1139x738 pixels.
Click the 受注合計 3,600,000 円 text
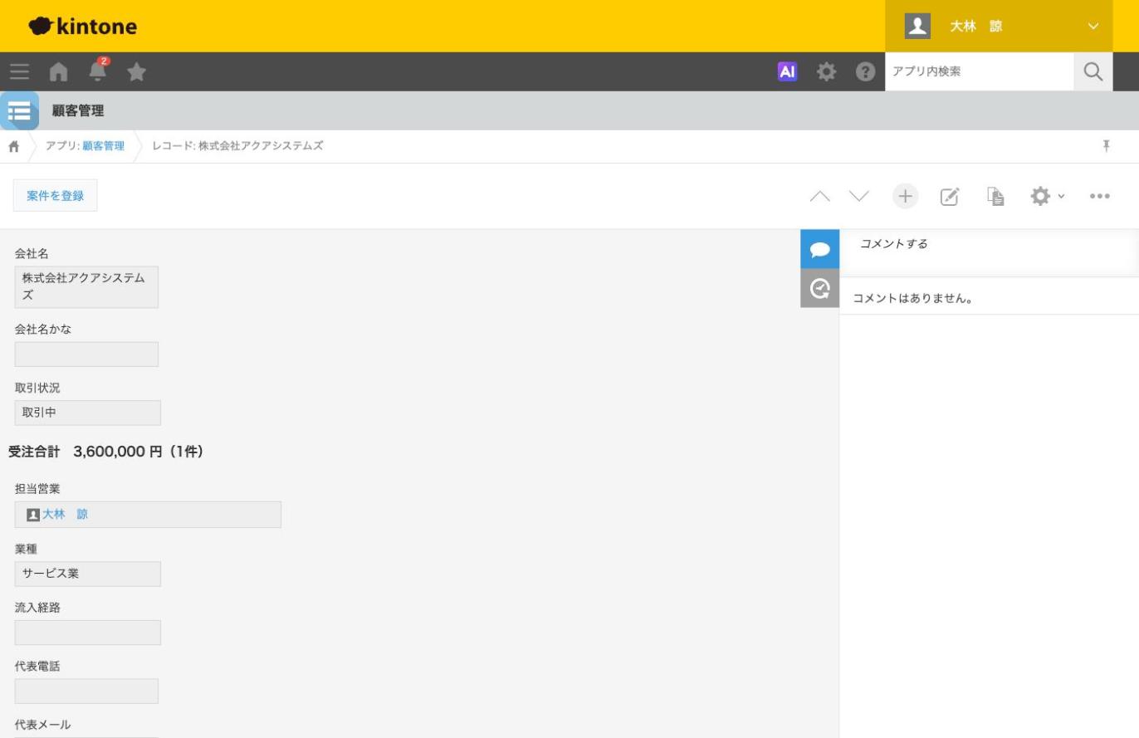(105, 452)
